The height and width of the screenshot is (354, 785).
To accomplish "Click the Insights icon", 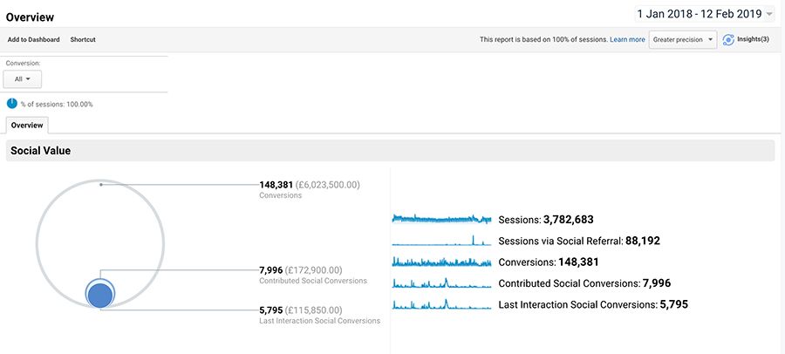I will [728, 39].
